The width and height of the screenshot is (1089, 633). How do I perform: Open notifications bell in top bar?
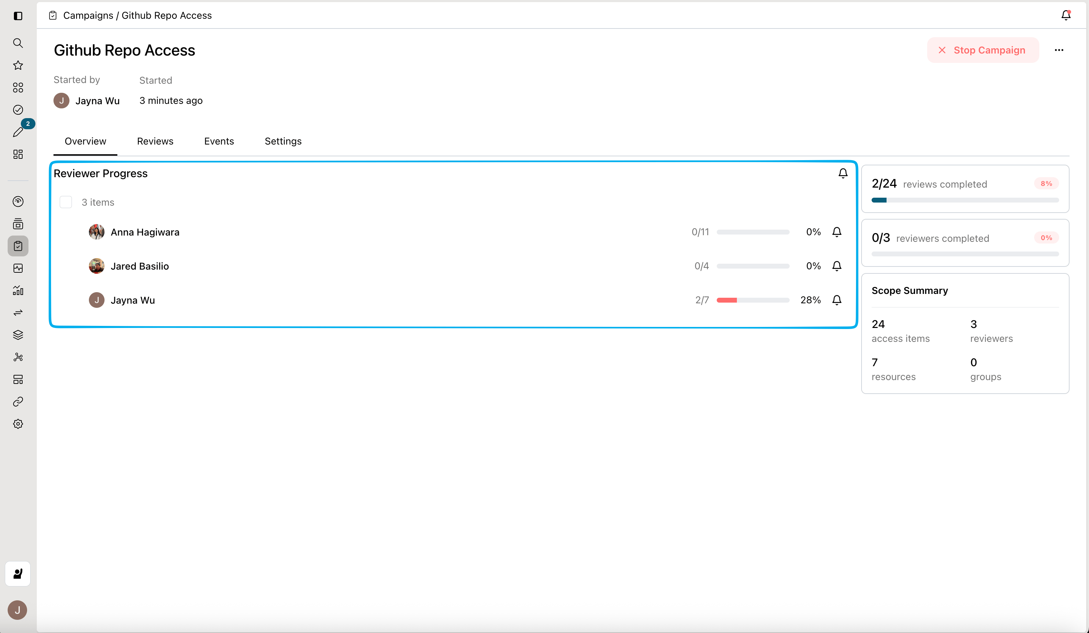(x=1066, y=15)
